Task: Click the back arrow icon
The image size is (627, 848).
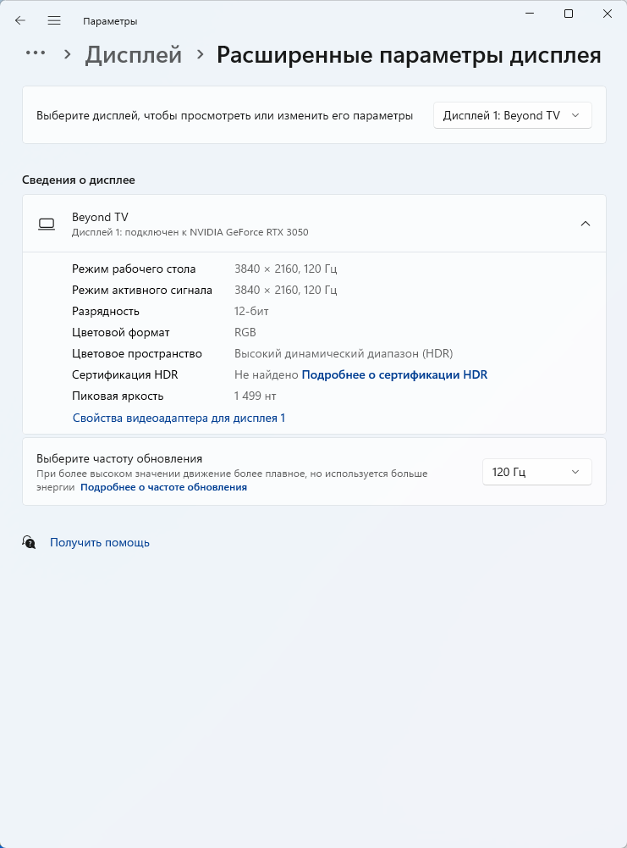Action: tap(20, 20)
